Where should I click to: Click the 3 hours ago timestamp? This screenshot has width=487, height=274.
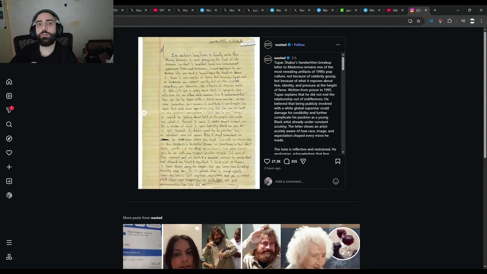point(272,168)
